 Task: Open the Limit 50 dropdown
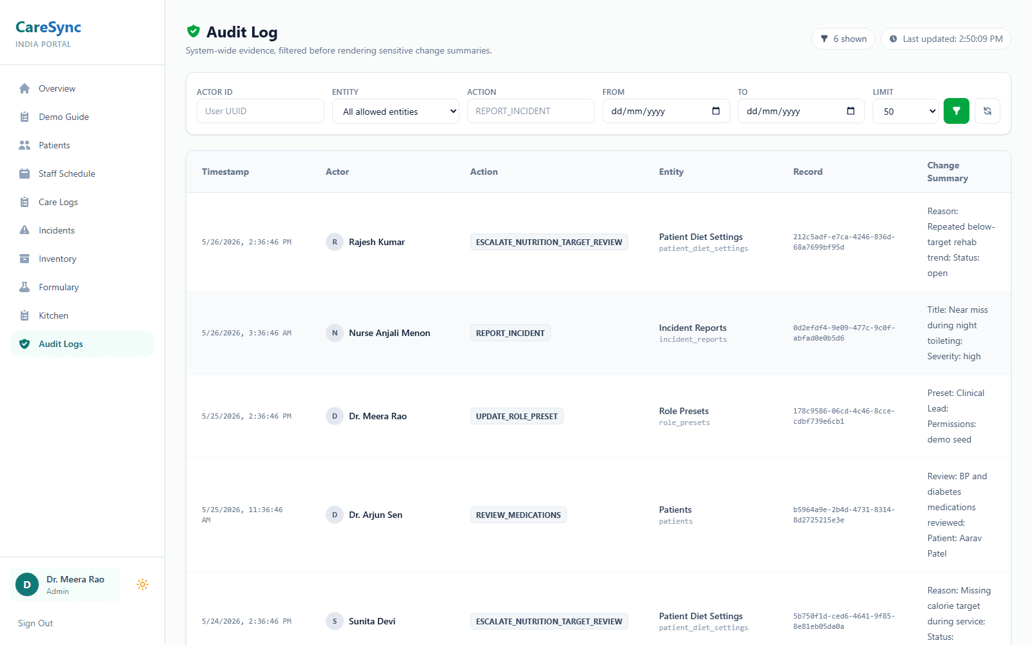(906, 111)
